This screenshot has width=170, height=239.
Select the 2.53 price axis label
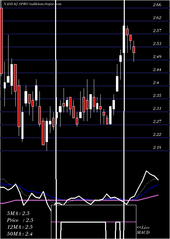[157, 44]
